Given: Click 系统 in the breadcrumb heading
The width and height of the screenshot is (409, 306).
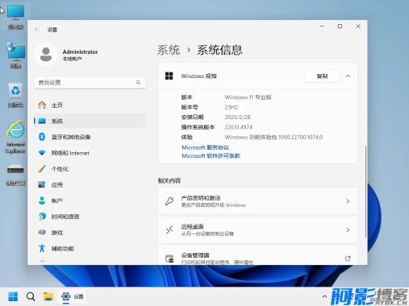Looking at the screenshot, I should click(169, 50).
